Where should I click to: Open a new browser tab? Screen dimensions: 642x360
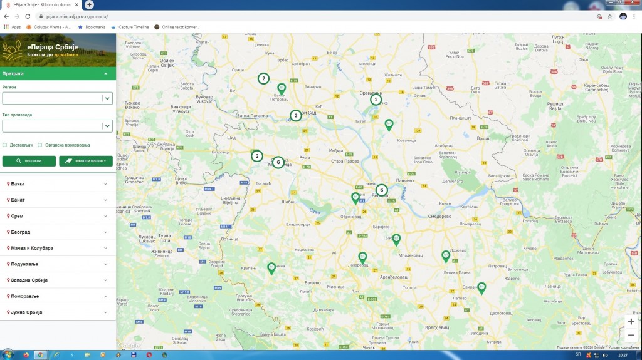[89, 5]
